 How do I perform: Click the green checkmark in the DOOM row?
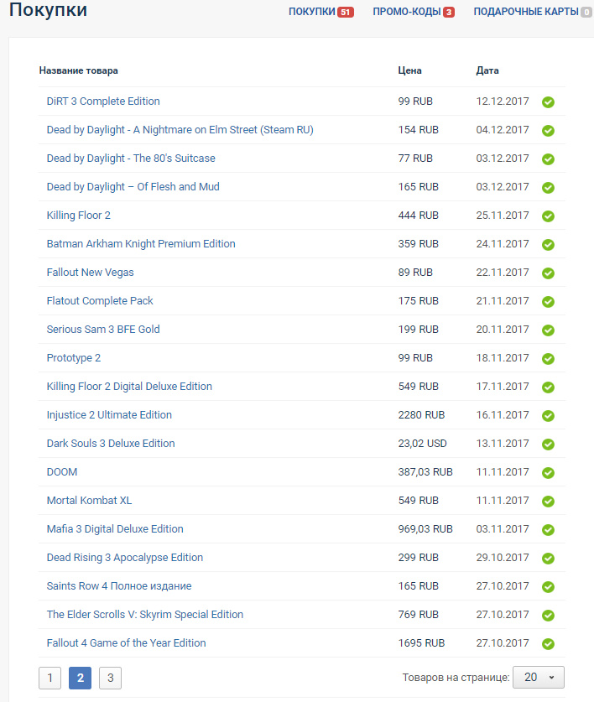[548, 473]
